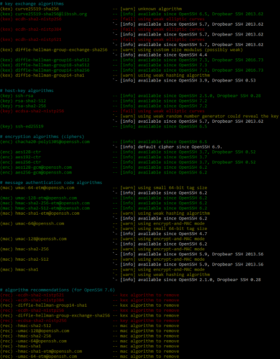Click '# algorithm recommendations (for OpenSSH 7.6)' heading
Viewport: 280px width, 359px height.
pyautogui.click(x=58, y=290)
